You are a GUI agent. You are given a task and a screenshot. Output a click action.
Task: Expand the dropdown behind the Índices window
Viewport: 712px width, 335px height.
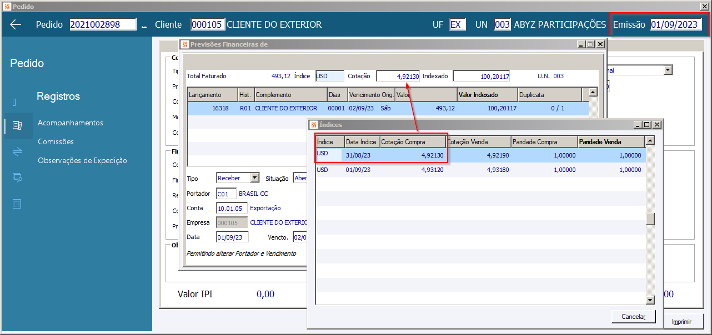coord(668,70)
